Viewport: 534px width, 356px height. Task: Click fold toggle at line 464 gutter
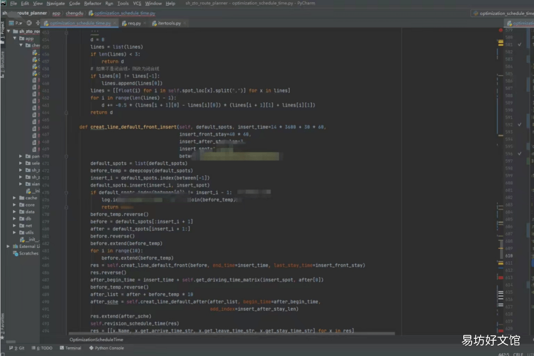pyautogui.click(x=66, y=113)
